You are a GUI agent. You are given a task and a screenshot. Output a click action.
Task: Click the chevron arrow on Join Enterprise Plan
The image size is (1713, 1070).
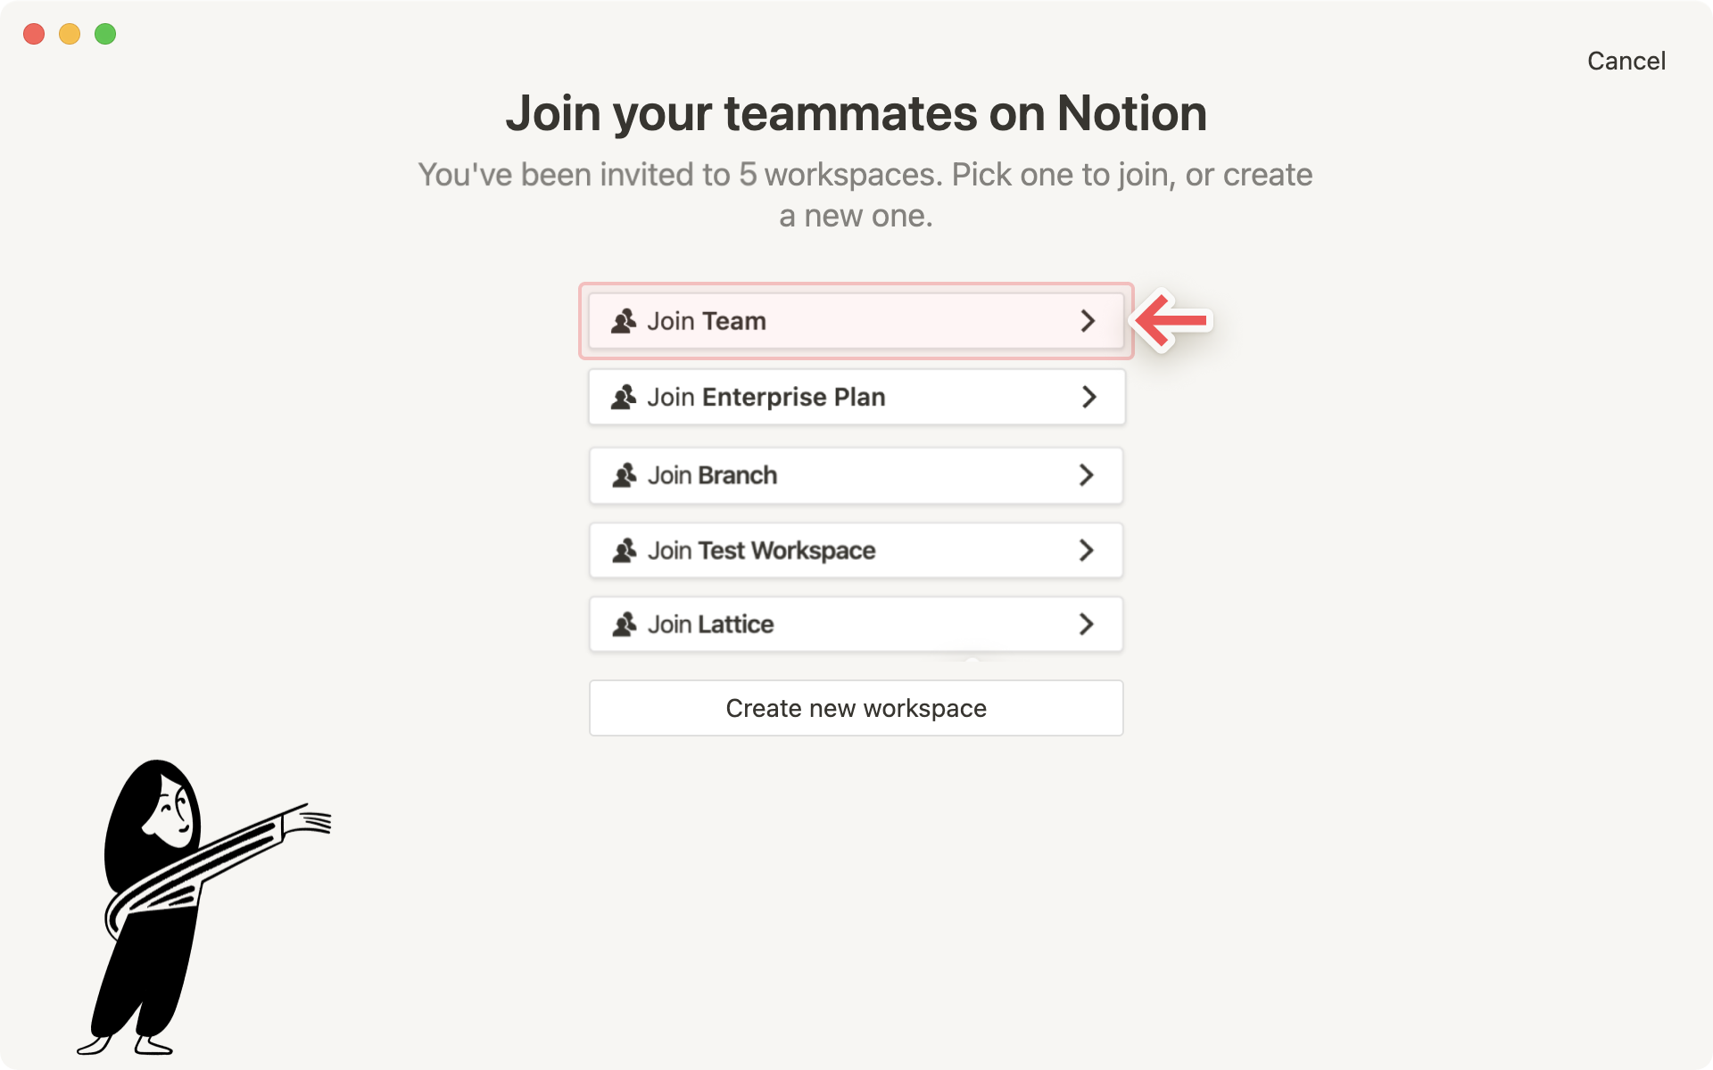click(x=1088, y=397)
